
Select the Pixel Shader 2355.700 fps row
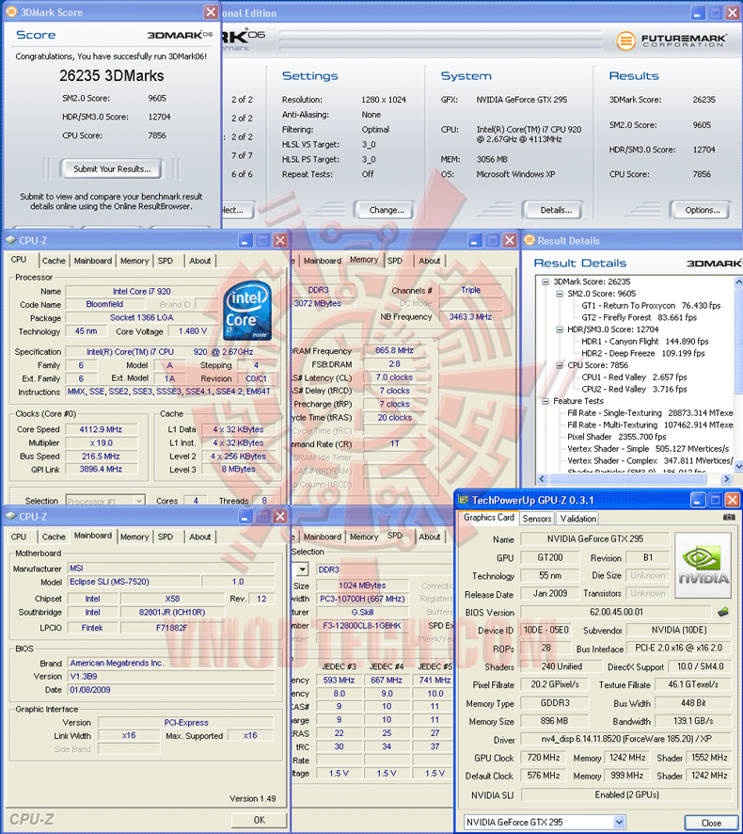pyautogui.click(x=616, y=437)
